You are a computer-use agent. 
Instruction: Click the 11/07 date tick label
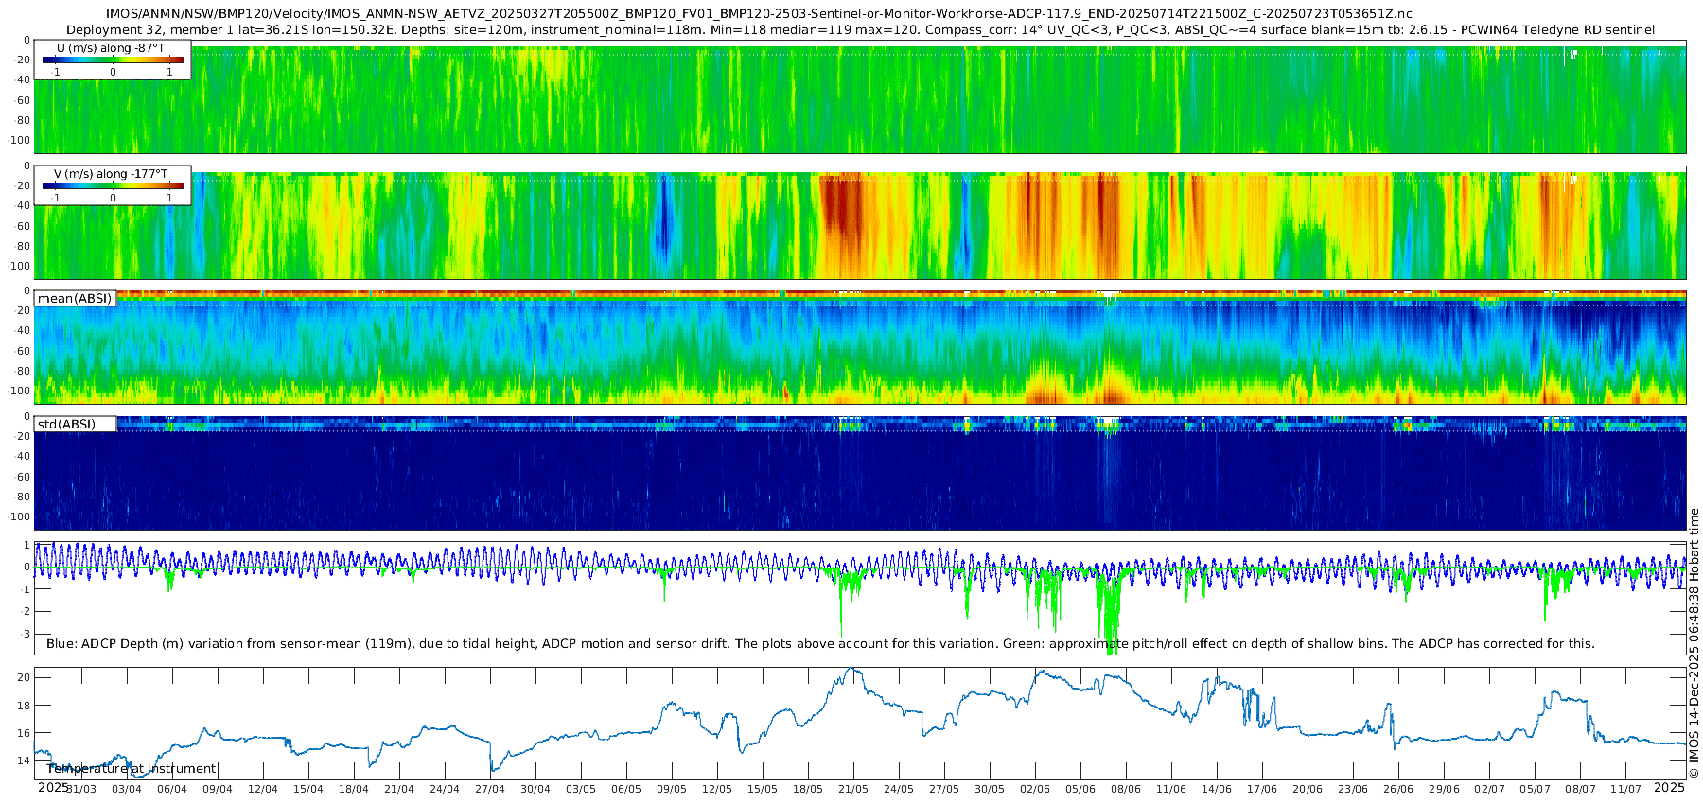pos(1625,789)
